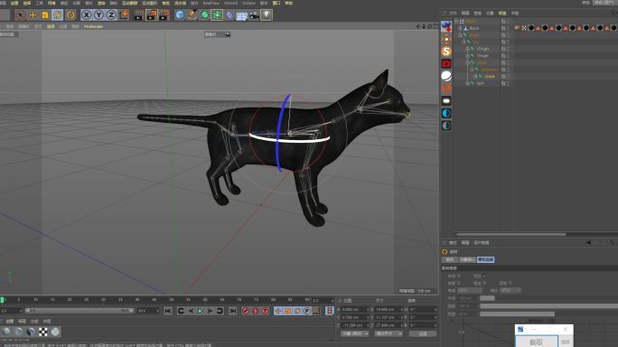Click blue spheres icon atop side palette
This screenshot has height=347, width=618.
click(446, 26)
